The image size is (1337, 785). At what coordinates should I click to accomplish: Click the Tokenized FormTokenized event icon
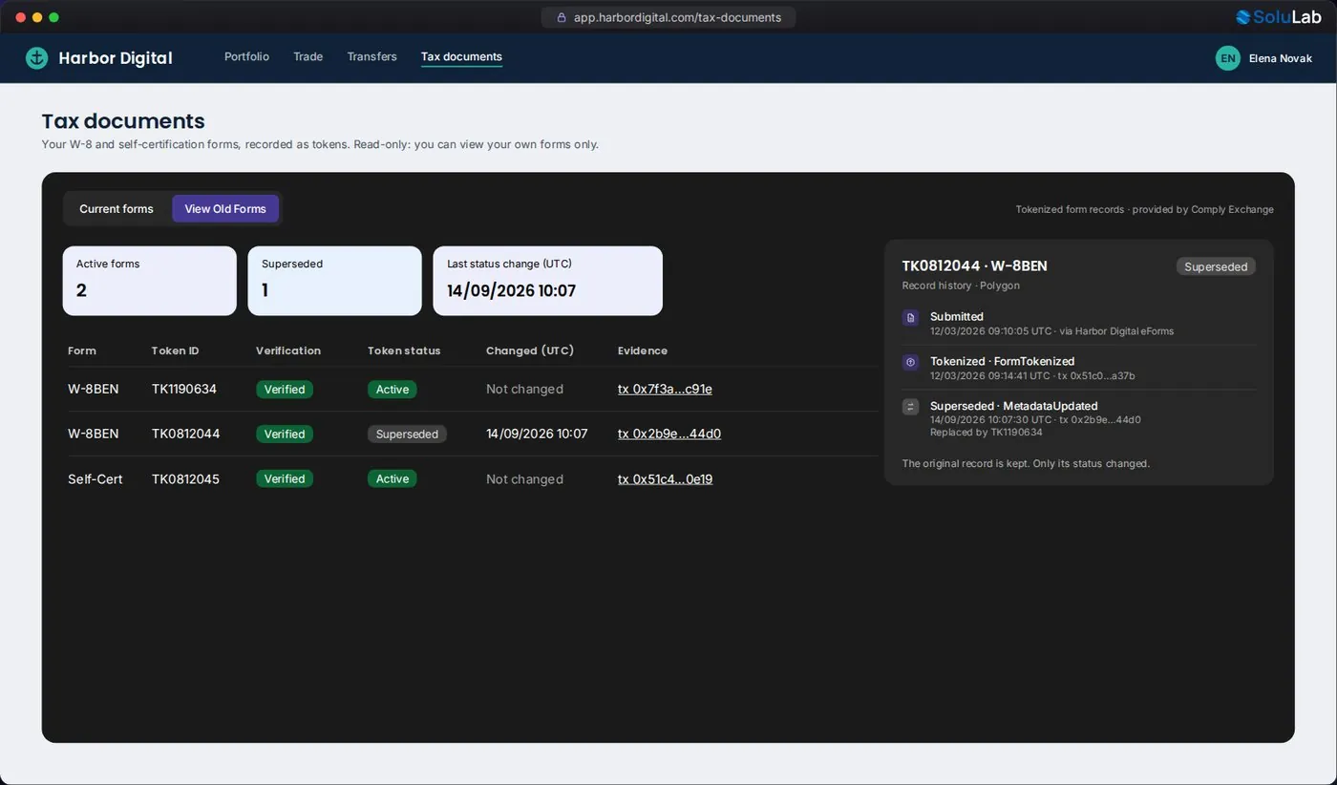pyautogui.click(x=910, y=362)
